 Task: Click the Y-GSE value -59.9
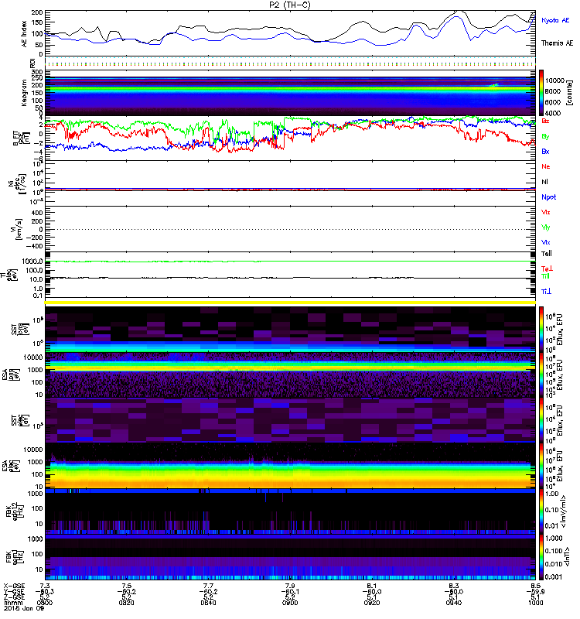click(x=535, y=592)
